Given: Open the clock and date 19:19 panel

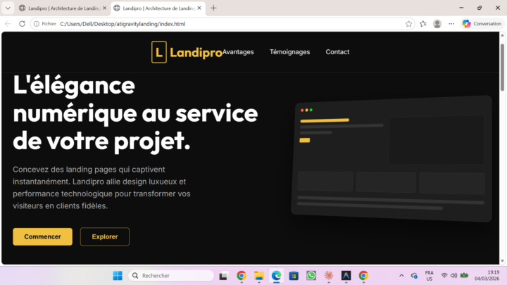Looking at the screenshot, I should (487, 276).
